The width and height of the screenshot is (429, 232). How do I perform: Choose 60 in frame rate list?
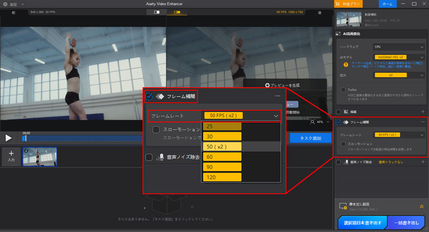coord(222,156)
